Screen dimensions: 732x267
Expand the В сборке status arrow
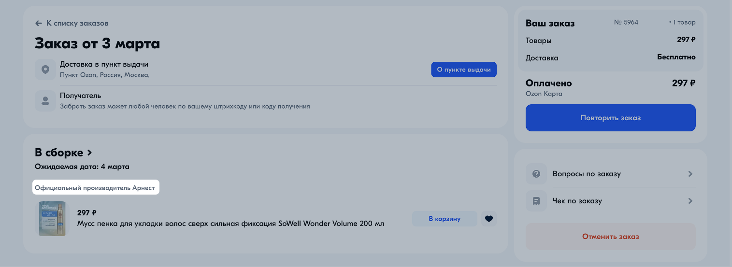pyautogui.click(x=89, y=153)
